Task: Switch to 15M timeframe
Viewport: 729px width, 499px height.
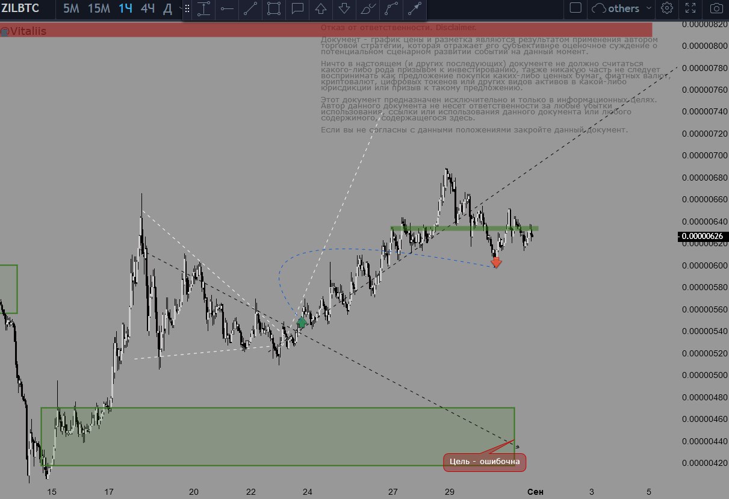Action: [x=99, y=8]
